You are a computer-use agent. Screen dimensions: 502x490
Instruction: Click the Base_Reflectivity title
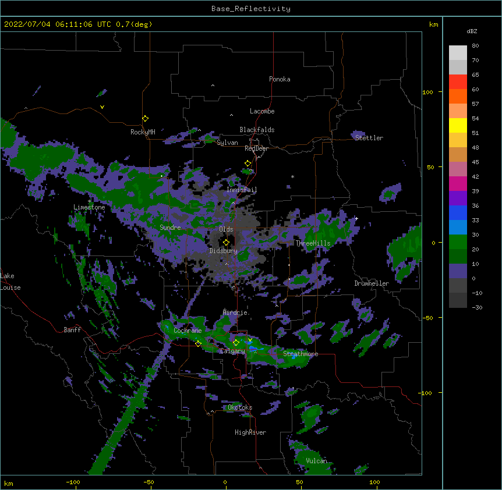tap(251, 9)
